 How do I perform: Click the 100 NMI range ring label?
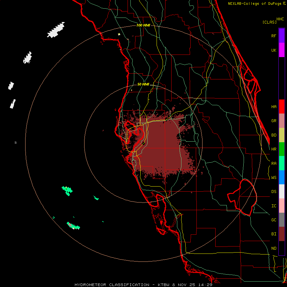[x=143, y=25]
